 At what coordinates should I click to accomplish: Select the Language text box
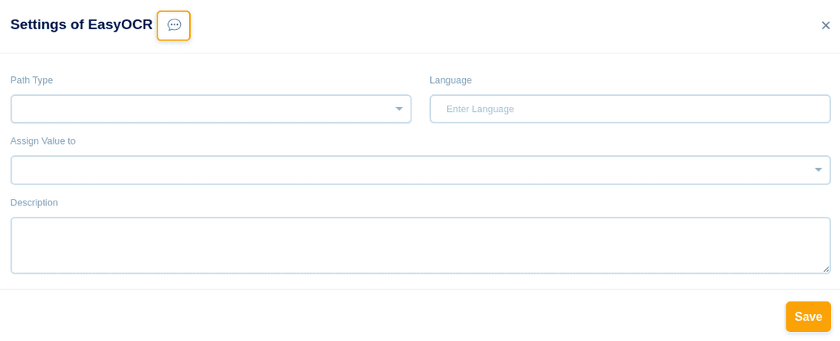(630, 109)
